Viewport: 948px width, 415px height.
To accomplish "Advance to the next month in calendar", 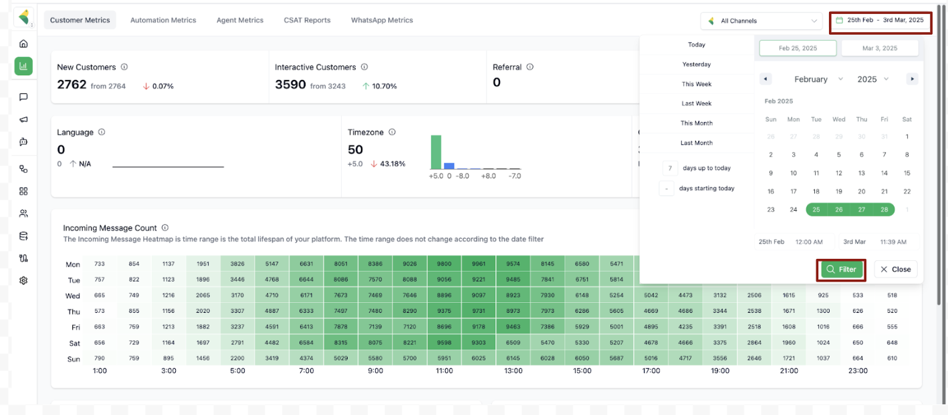I will 912,79.
